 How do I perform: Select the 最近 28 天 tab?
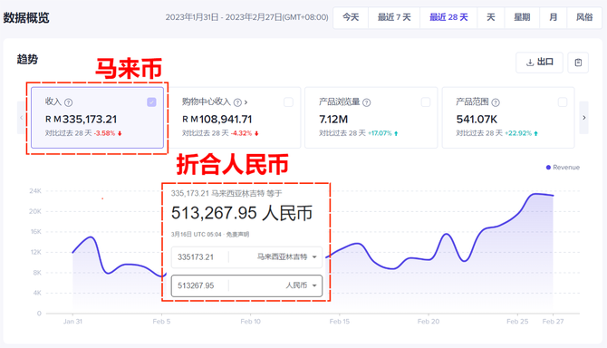pos(448,17)
